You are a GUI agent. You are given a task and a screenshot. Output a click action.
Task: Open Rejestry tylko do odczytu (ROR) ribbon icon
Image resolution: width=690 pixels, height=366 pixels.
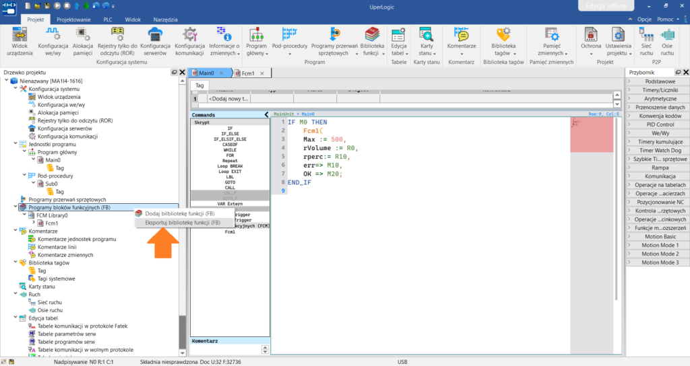point(117,41)
